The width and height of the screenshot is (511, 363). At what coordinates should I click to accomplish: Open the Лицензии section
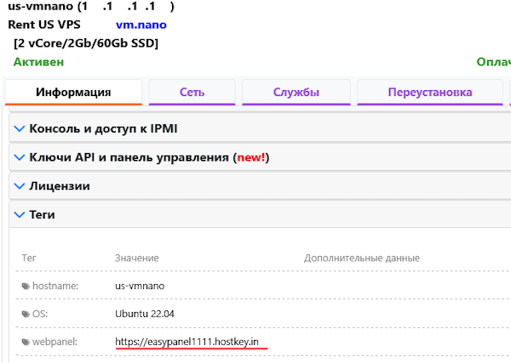point(60,186)
